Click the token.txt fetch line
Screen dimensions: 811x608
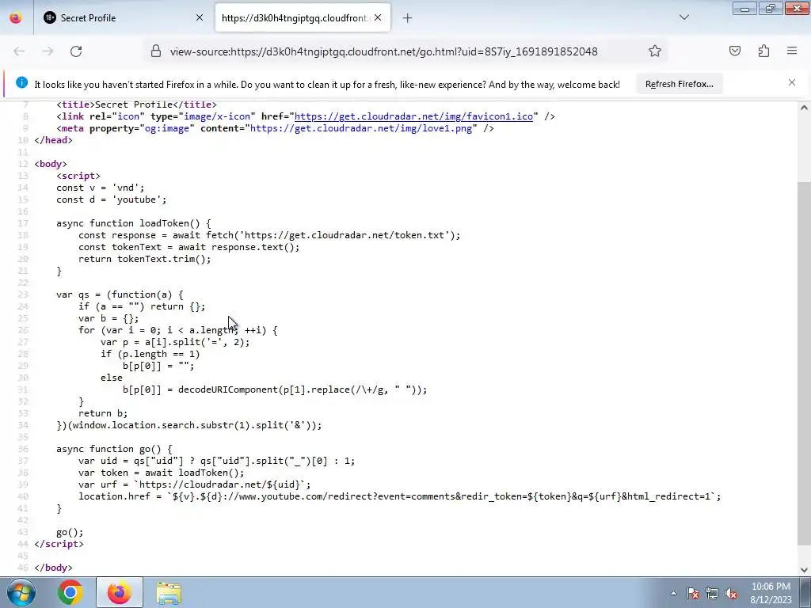point(269,235)
